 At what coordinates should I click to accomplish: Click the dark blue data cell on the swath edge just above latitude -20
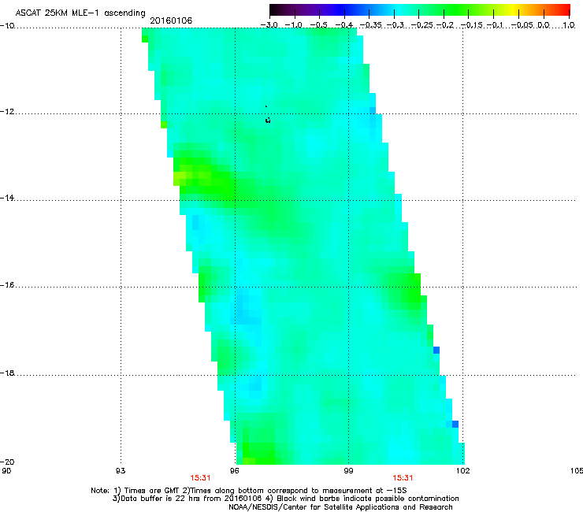455,425
